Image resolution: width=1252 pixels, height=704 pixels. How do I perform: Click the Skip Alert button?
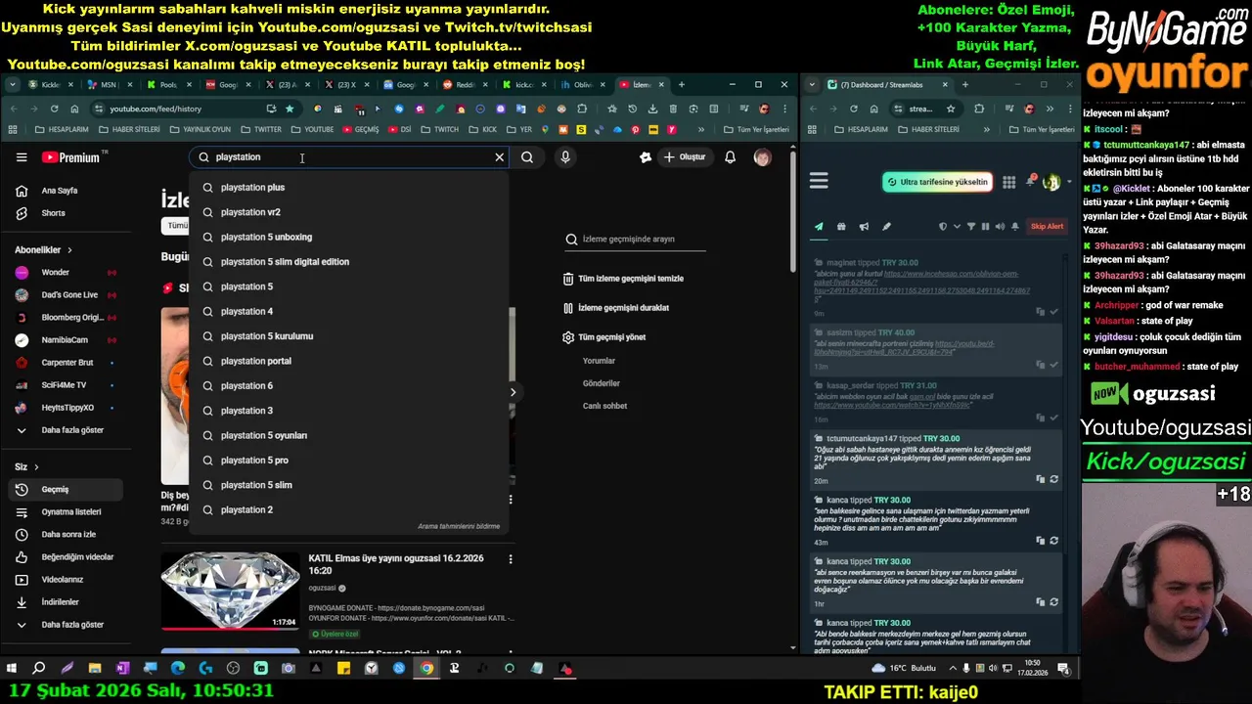click(x=1047, y=227)
